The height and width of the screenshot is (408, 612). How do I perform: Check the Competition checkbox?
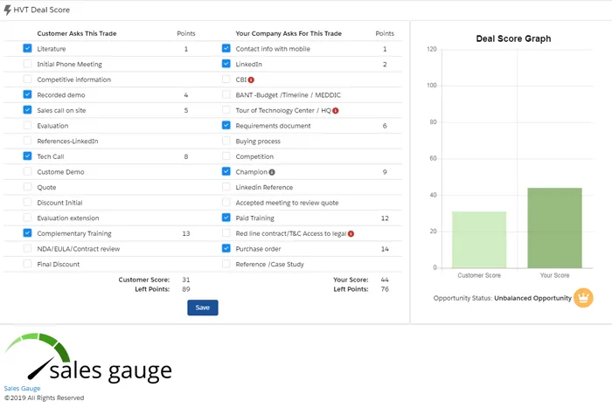[x=226, y=156]
